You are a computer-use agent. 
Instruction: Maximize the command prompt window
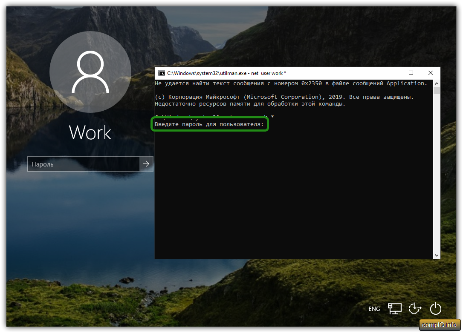[411, 73]
